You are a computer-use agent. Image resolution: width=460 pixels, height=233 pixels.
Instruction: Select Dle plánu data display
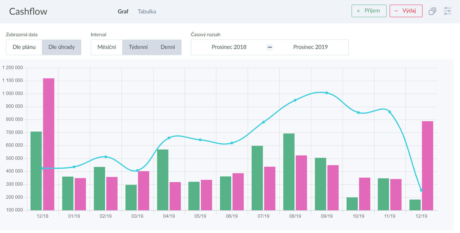click(x=24, y=47)
